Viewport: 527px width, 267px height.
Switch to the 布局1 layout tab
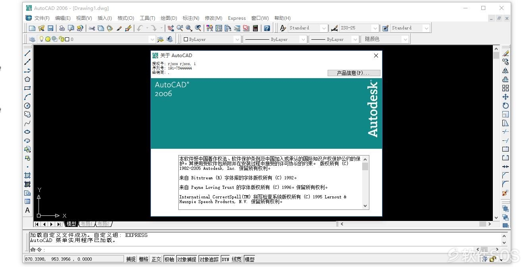pyautogui.click(x=87, y=224)
